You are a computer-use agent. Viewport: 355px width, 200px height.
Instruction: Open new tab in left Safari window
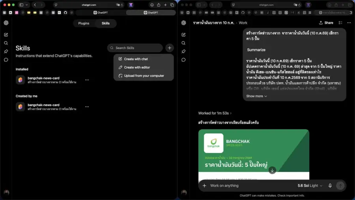(x=166, y=5)
